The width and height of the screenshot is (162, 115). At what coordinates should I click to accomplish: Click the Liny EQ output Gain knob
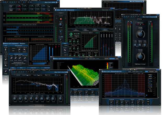[61, 99]
